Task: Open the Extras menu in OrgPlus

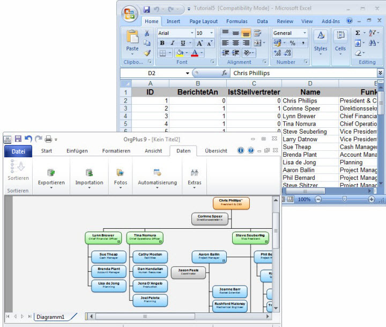Action: (x=194, y=178)
